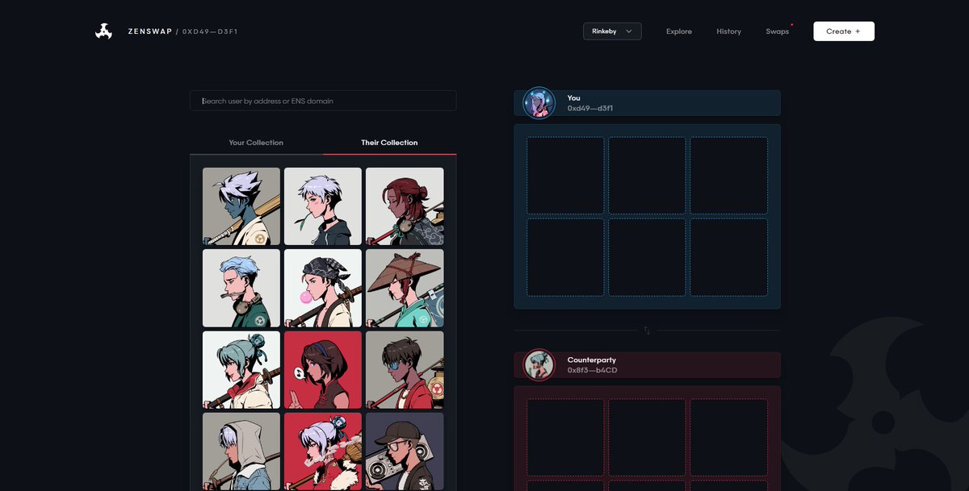Select the blue-skinned white-haired character NFT

click(x=241, y=206)
